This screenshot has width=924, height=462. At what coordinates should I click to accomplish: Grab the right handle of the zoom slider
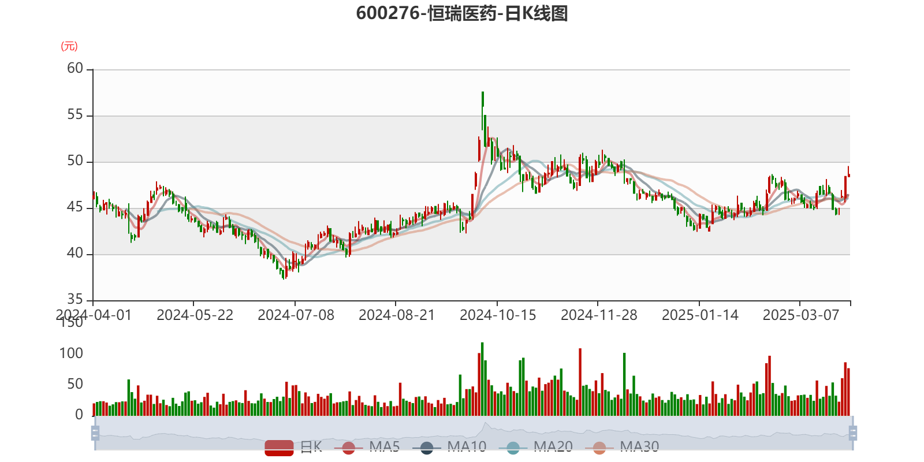(853, 433)
